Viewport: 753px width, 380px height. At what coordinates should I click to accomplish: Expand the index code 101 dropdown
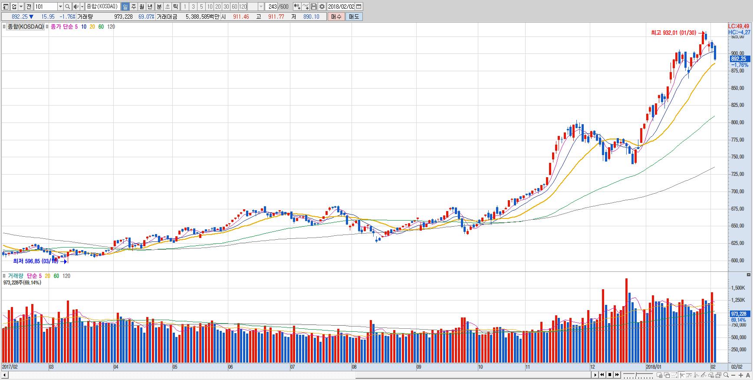(x=60, y=7)
